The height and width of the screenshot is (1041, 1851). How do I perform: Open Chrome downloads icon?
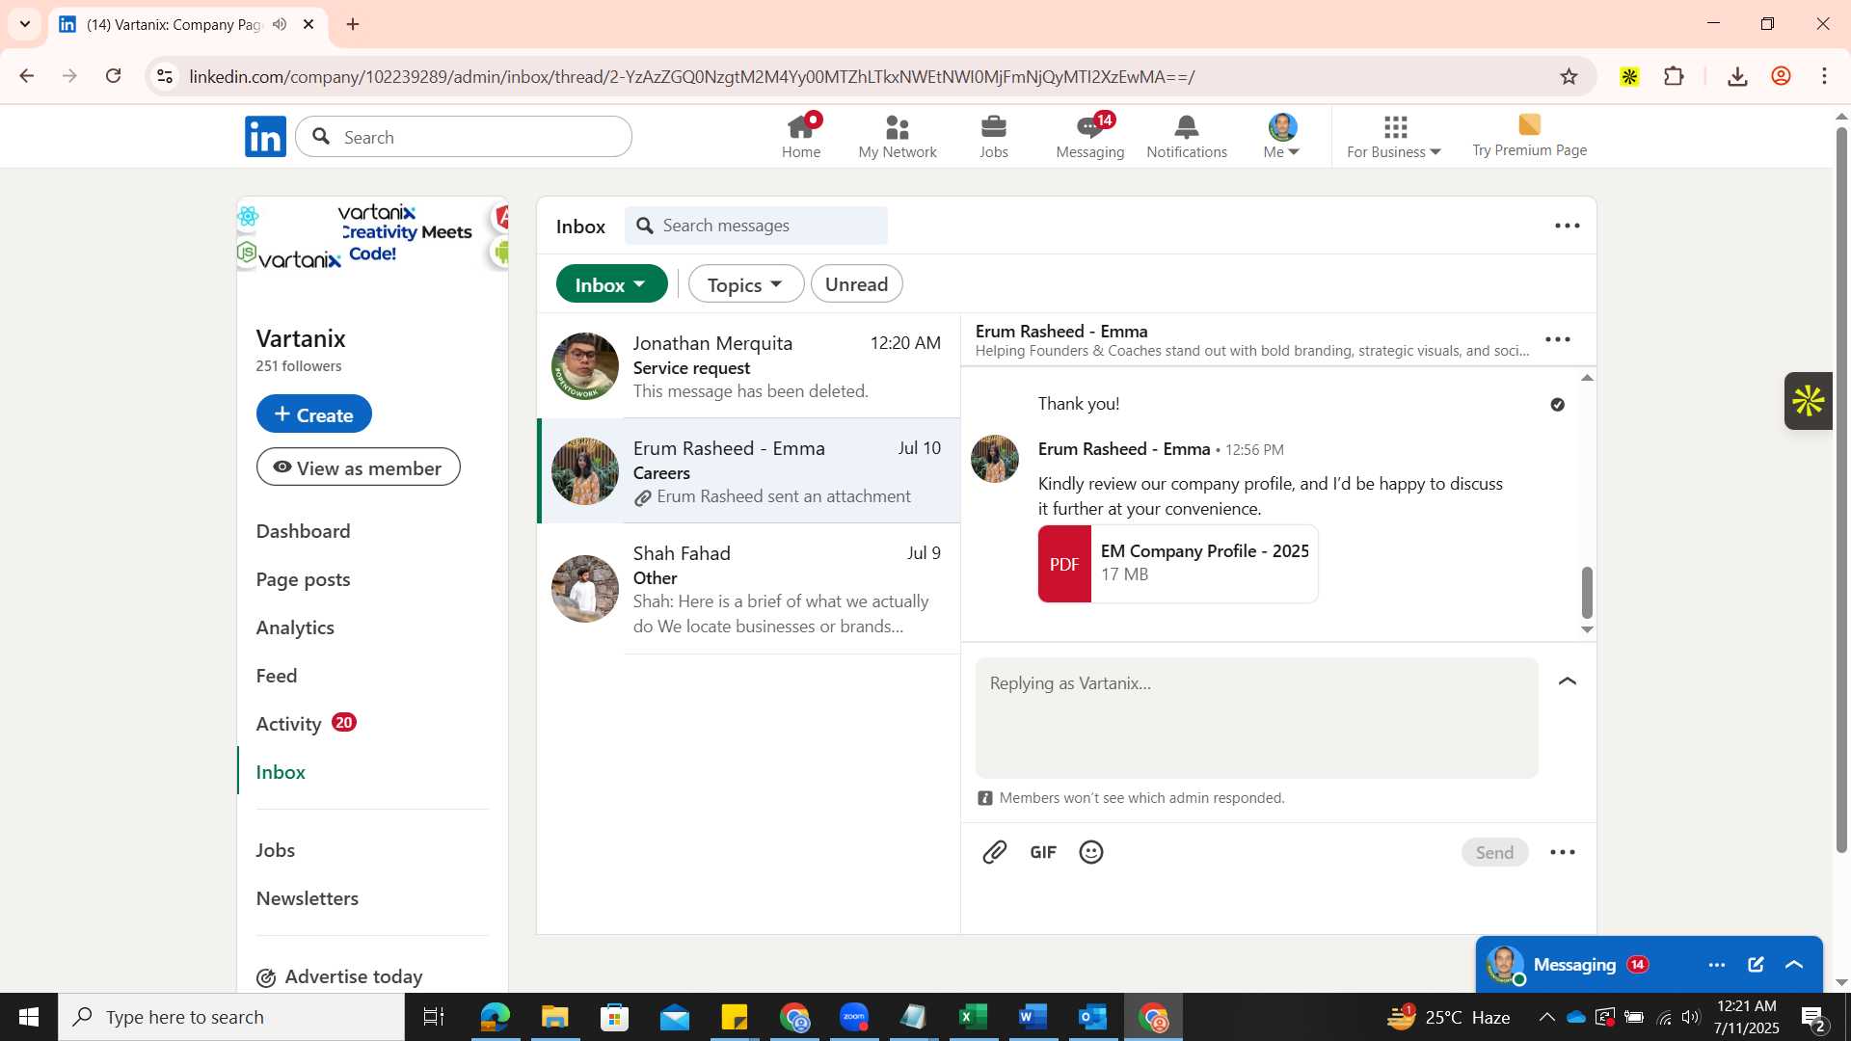(1737, 76)
